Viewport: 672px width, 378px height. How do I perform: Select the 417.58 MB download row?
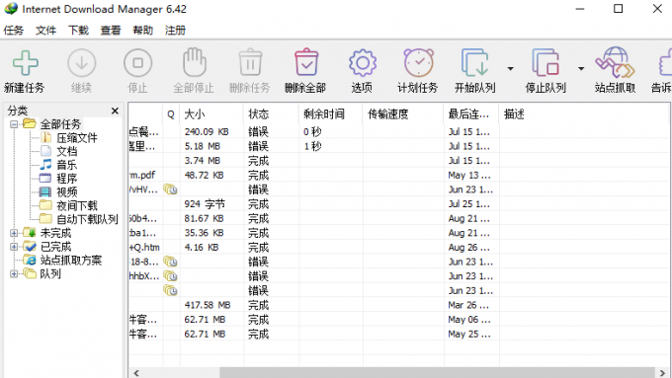(398, 305)
